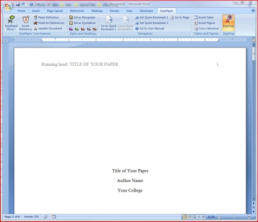Switch to the Insert ribbon tab
The width and height of the screenshot is (258, 222).
click(36, 11)
